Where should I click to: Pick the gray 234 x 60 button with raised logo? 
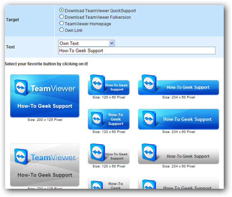click(x=179, y=154)
